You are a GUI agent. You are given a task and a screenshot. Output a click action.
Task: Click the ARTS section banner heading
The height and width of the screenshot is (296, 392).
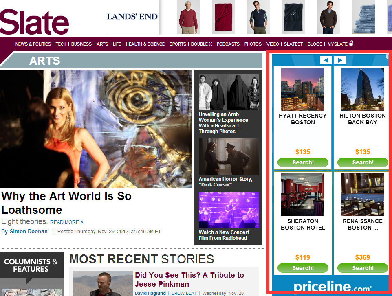[45, 61]
